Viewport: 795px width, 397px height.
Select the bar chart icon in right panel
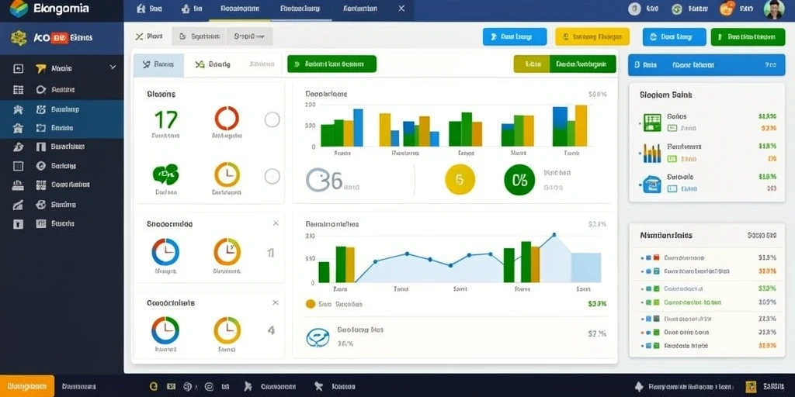652,153
